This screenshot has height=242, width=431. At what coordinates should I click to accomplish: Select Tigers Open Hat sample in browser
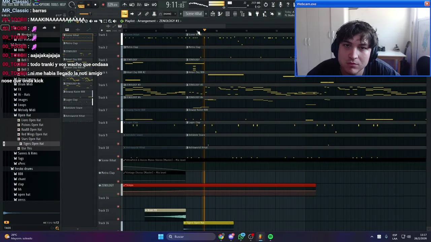point(33,144)
